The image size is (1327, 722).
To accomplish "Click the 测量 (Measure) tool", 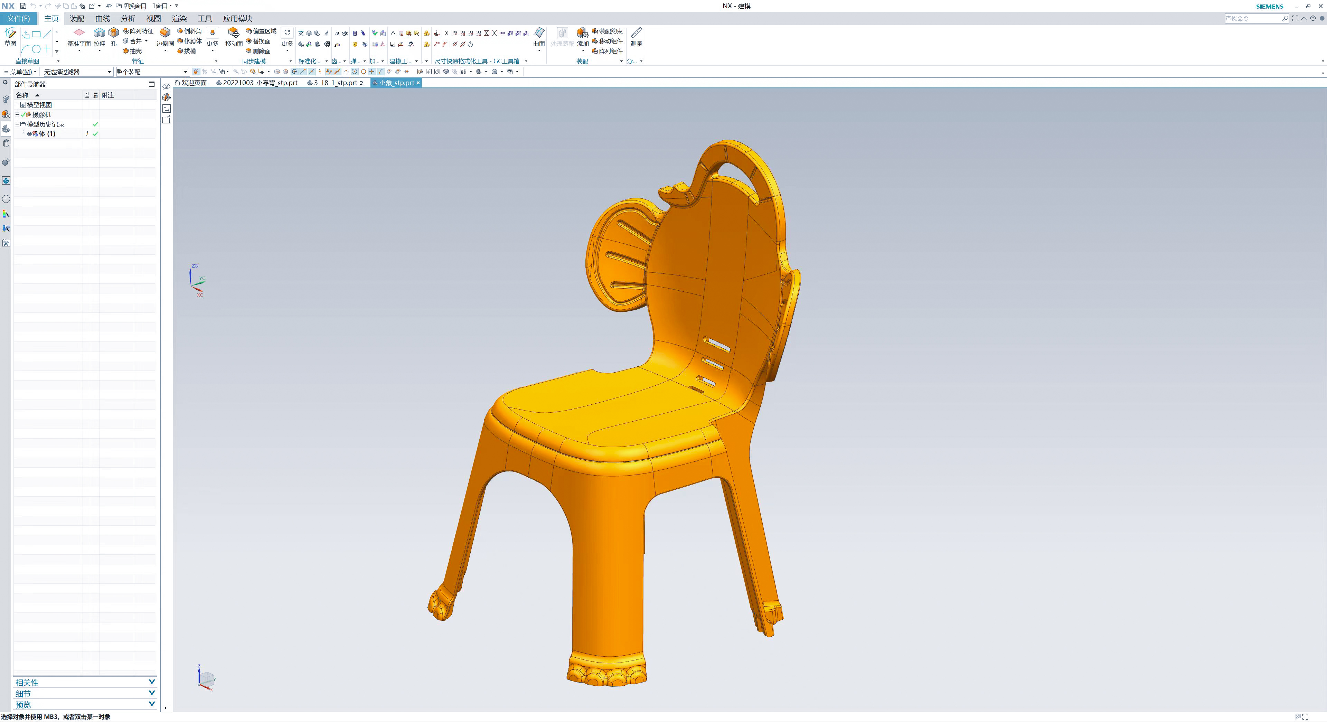I will 637,37.
